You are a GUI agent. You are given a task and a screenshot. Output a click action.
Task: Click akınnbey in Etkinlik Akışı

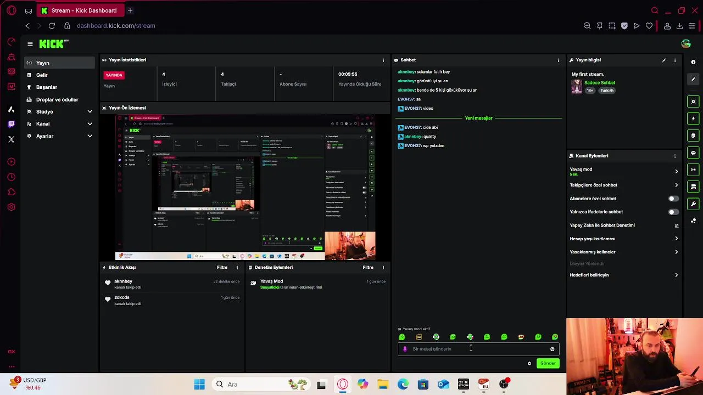(123, 281)
